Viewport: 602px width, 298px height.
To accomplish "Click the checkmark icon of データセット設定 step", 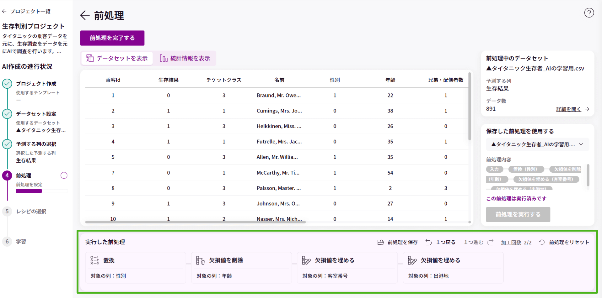I will 7,114.
